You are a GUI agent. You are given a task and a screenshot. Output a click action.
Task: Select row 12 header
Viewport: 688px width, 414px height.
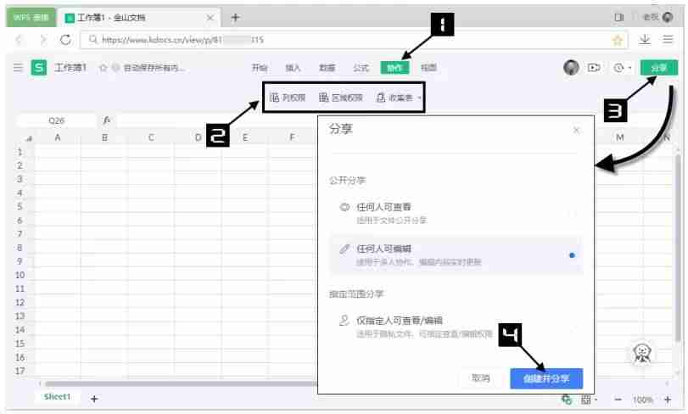coord(20,303)
